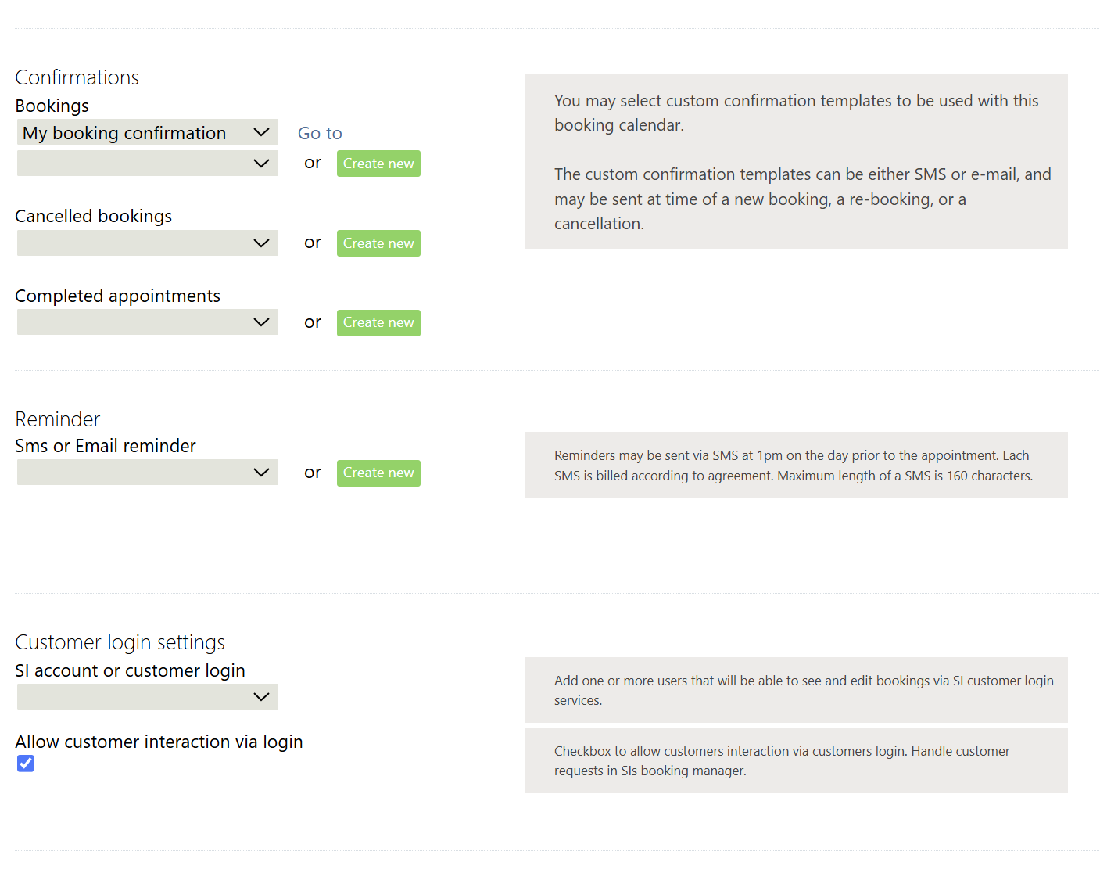Open the "My booking confirmation" dropdown

pyautogui.click(x=147, y=132)
